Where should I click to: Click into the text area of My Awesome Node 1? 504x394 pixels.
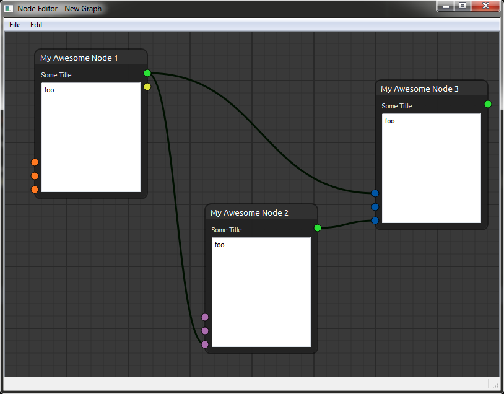(x=91, y=138)
